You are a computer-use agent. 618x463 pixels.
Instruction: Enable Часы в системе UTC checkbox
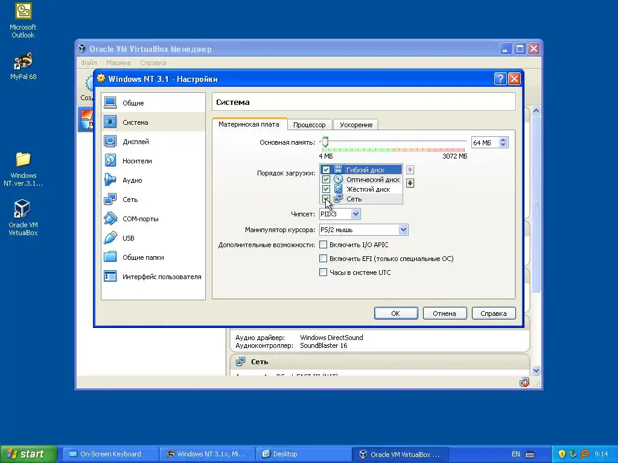pos(323,272)
